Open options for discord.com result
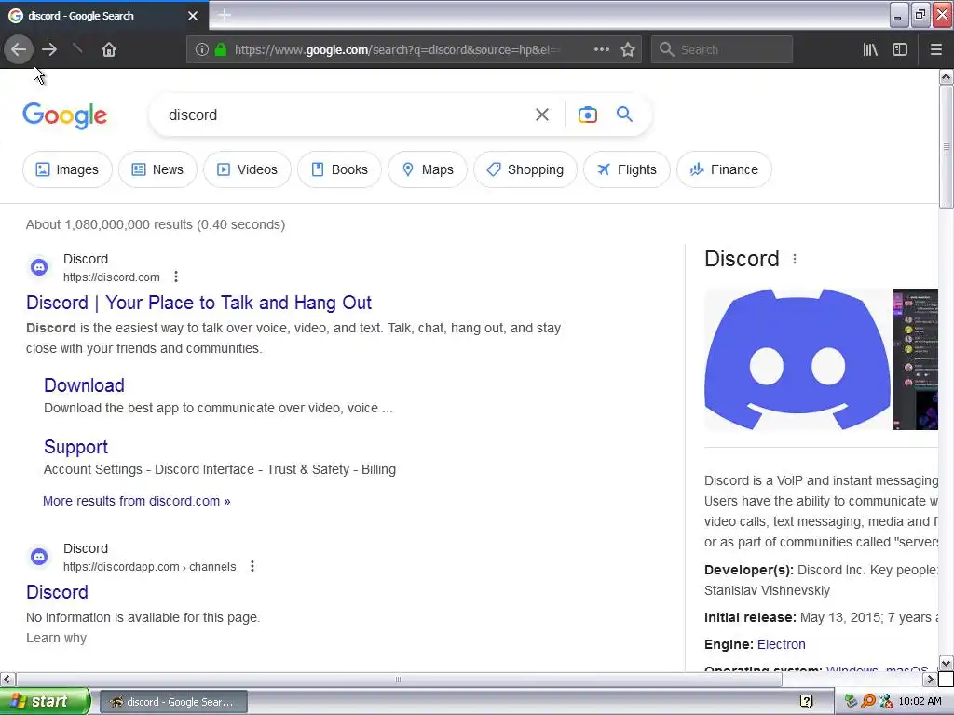 click(x=176, y=277)
